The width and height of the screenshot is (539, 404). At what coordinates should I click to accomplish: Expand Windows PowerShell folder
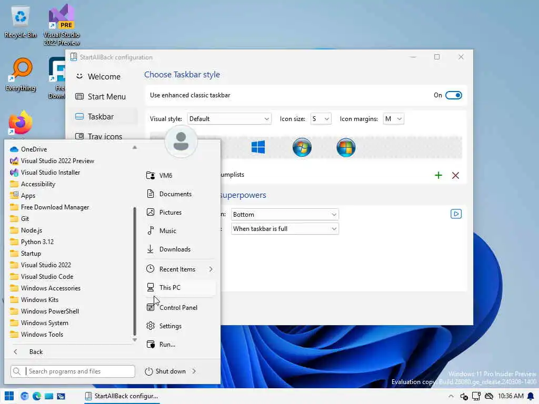45,311
